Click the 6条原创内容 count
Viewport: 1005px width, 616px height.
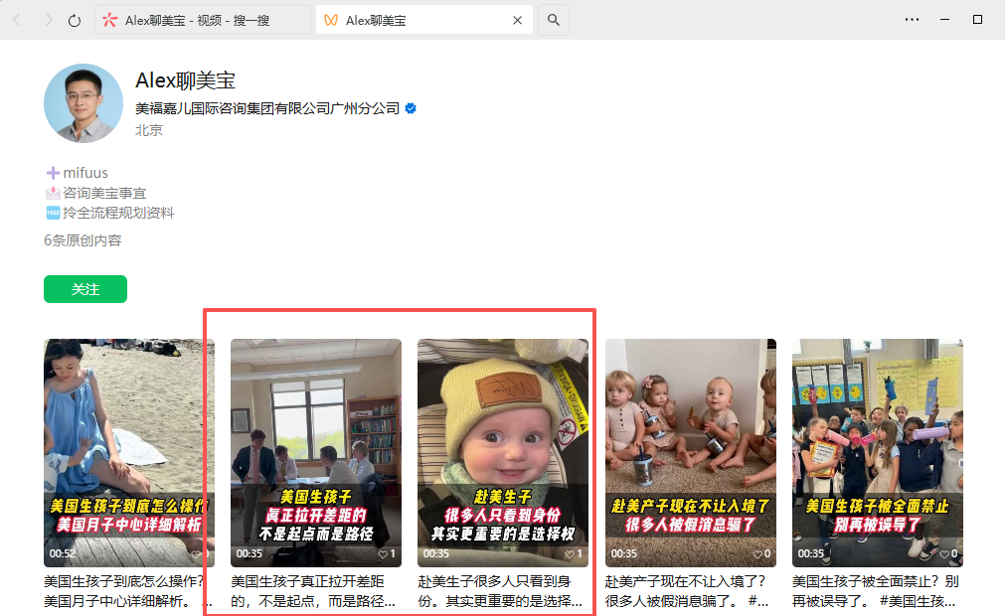(x=83, y=240)
